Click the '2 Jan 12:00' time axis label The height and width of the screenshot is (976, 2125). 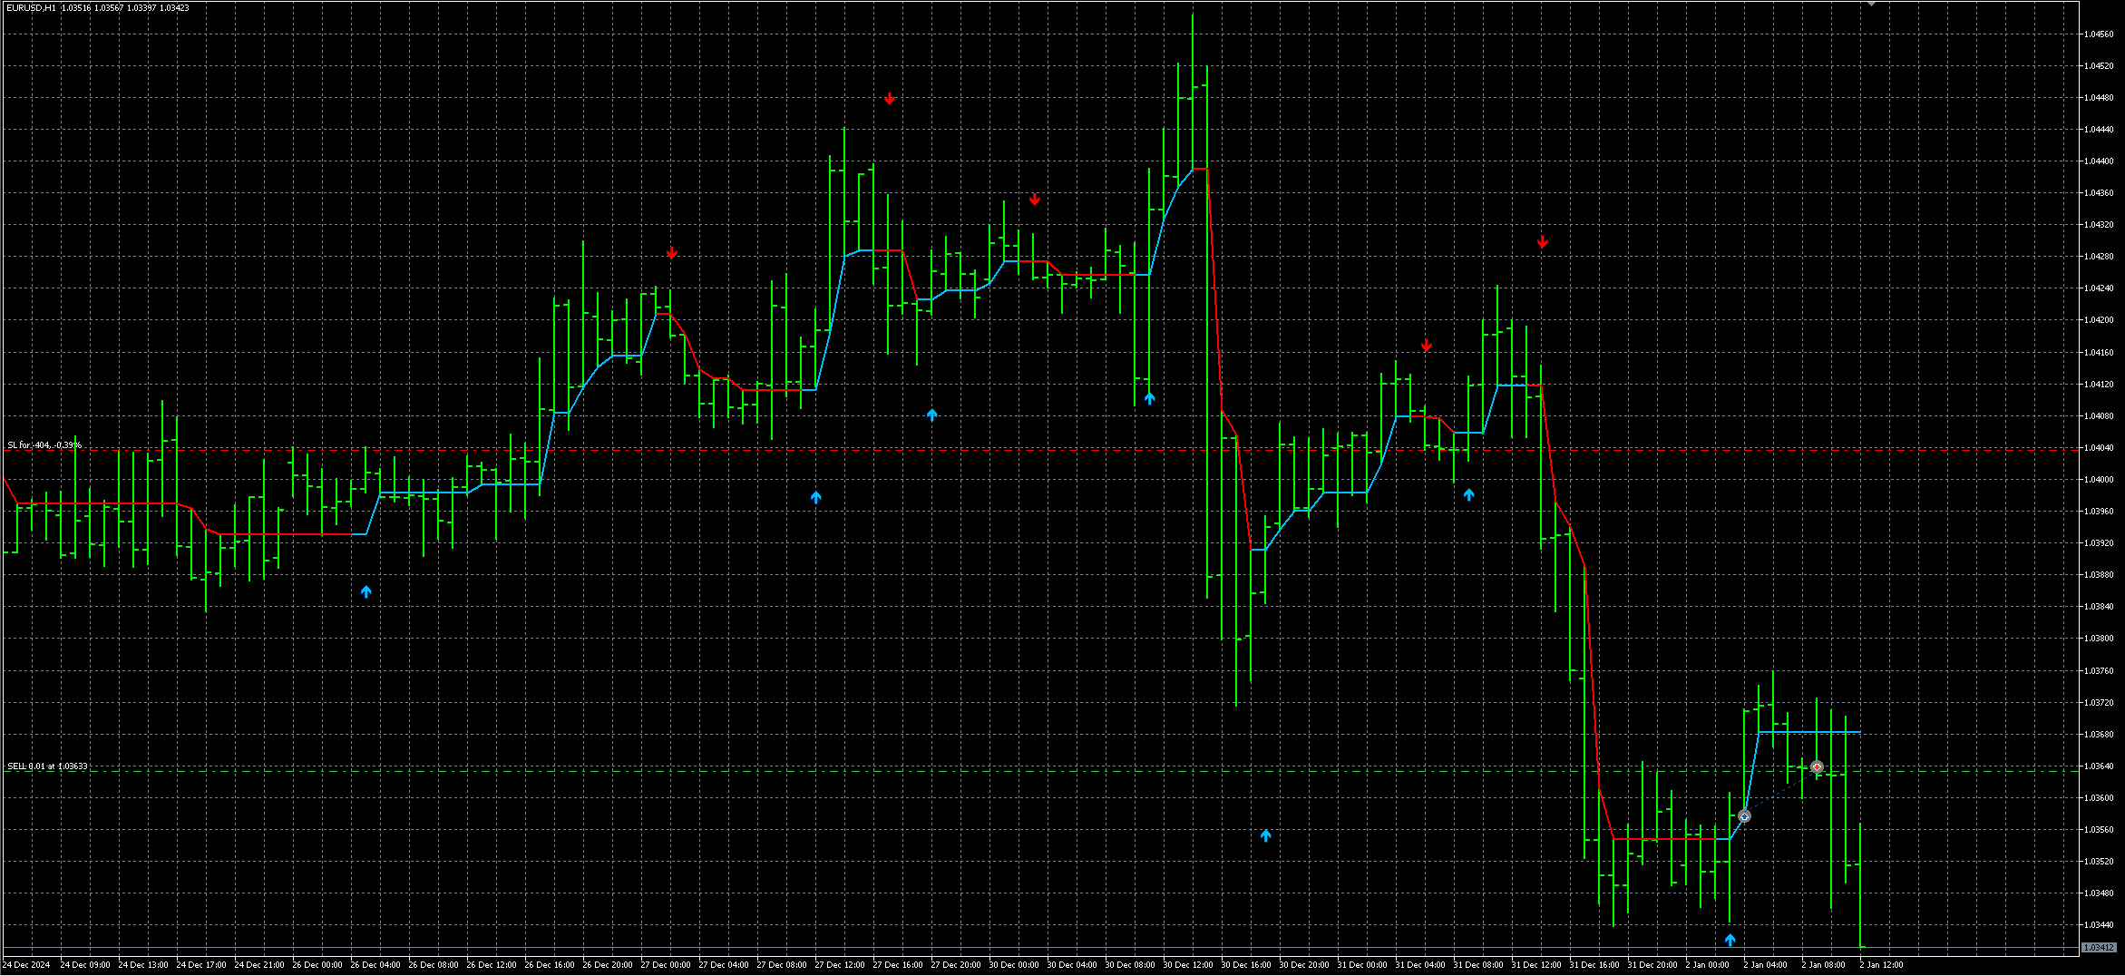(1881, 965)
